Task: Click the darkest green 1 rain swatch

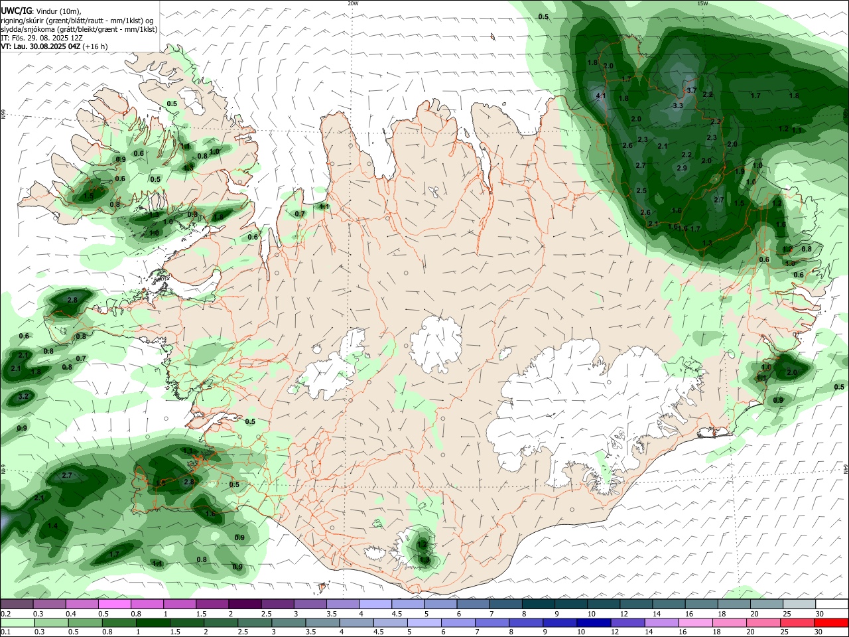Action: click(x=153, y=622)
